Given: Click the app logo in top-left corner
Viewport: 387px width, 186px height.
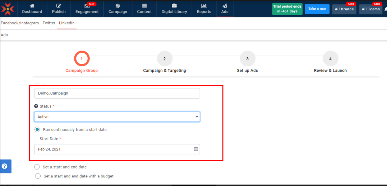Looking at the screenshot, I should [8, 9].
